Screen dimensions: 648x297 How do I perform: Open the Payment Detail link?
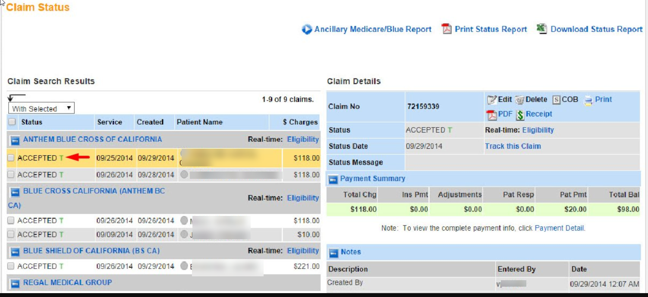pos(560,228)
